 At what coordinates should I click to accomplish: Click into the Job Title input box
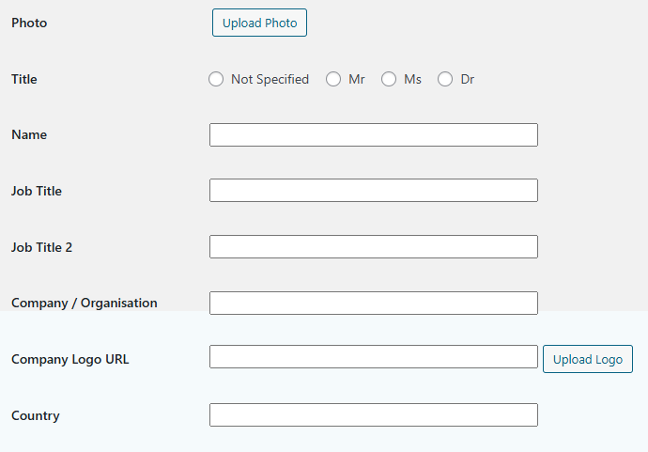[x=373, y=191]
